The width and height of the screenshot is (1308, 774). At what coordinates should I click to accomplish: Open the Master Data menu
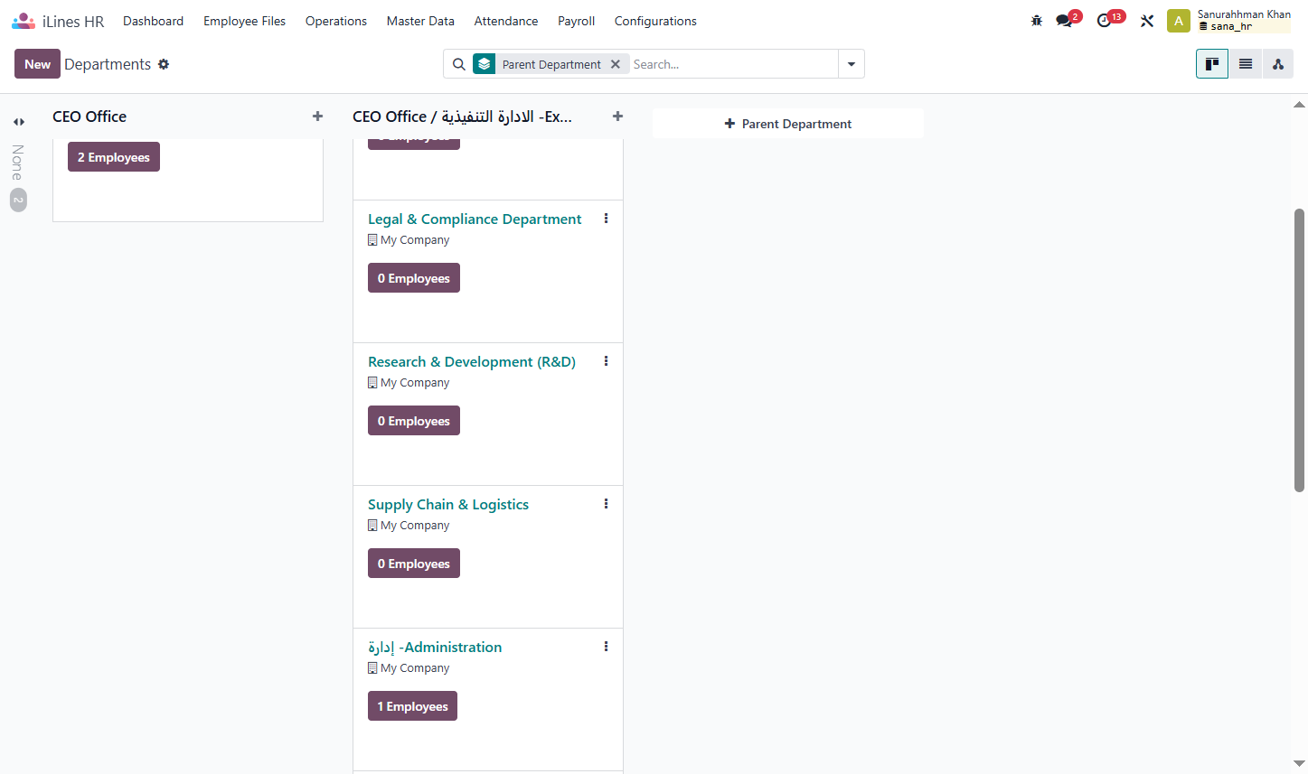pyautogui.click(x=420, y=21)
